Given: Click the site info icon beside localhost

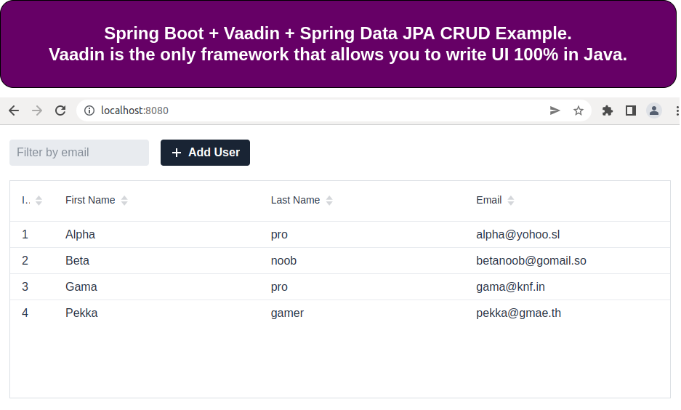Looking at the screenshot, I should 89,110.
